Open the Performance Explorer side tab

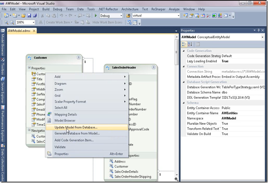tap(2, 124)
